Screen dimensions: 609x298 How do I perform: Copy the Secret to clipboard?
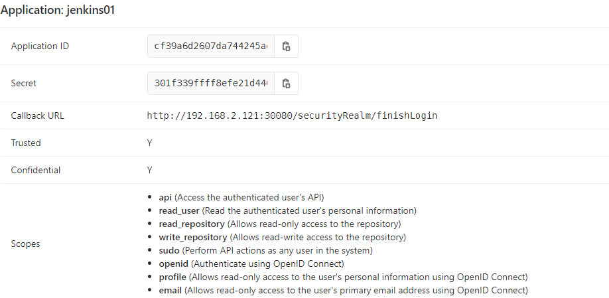coord(286,83)
